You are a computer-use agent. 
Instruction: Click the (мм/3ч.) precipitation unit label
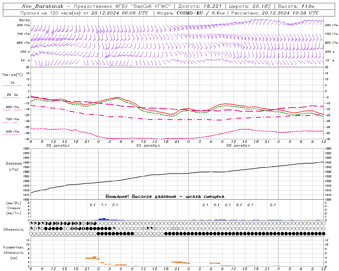click(x=14, y=203)
